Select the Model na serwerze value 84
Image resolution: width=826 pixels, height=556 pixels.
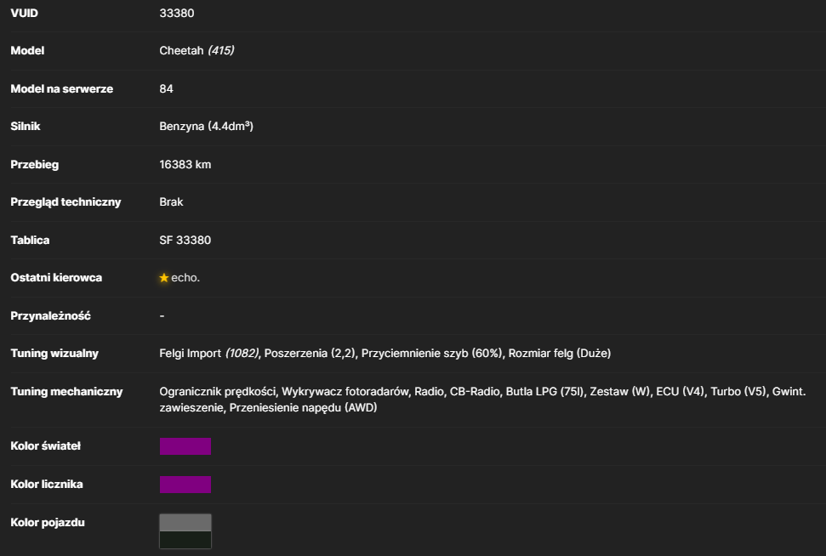[166, 88]
